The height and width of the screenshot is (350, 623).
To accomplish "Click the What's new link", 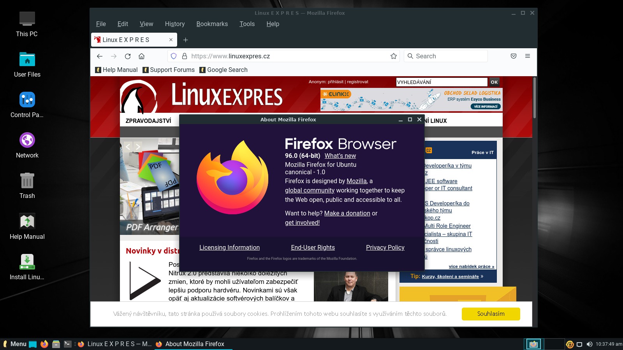I will [x=340, y=156].
